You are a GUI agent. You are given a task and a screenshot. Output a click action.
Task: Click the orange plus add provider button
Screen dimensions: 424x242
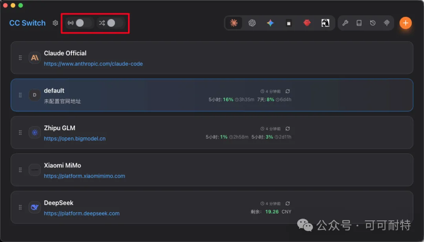click(405, 23)
